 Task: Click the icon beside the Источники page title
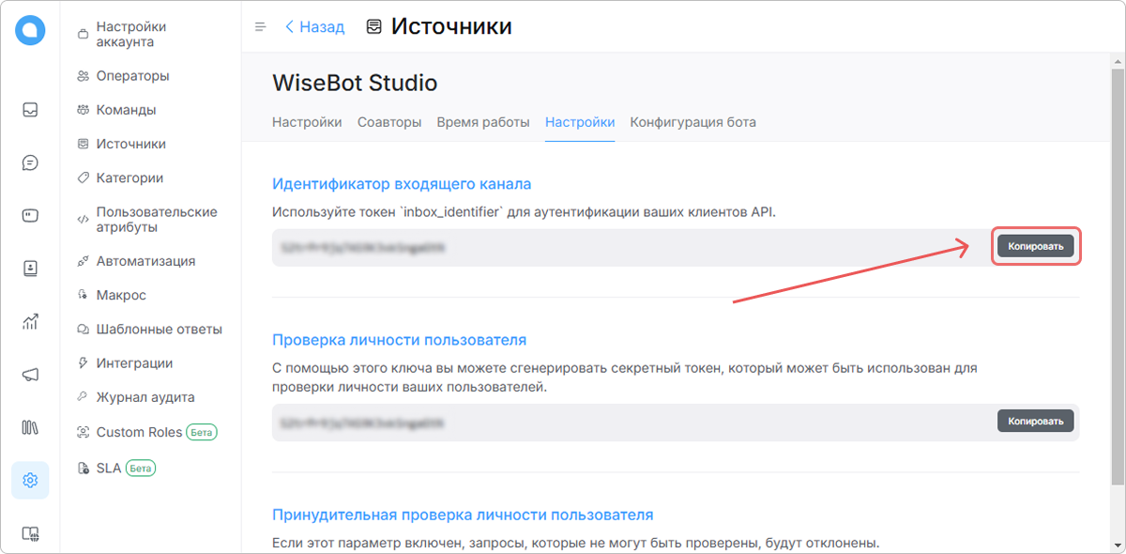click(x=374, y=27)
